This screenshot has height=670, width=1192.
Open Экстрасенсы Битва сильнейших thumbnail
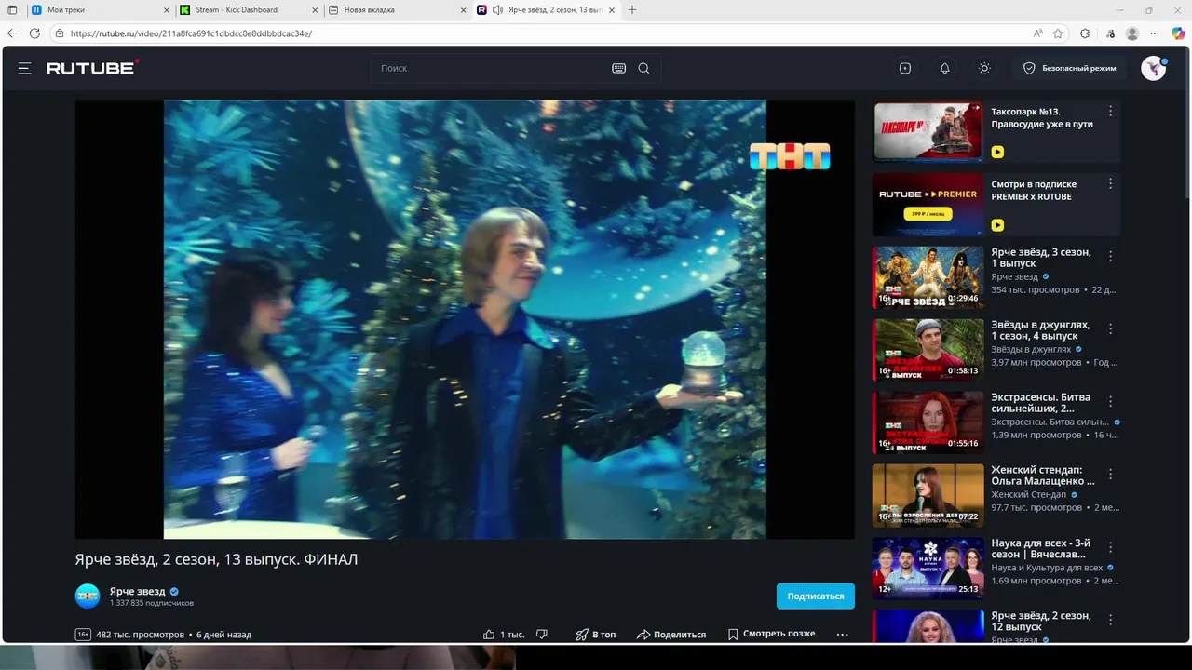tap(928, 422)
